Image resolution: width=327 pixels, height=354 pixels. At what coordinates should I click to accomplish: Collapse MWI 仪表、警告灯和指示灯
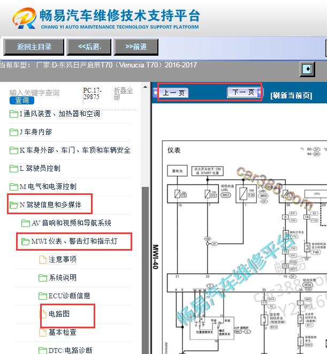pyautogui.click(x=74, y=242)
